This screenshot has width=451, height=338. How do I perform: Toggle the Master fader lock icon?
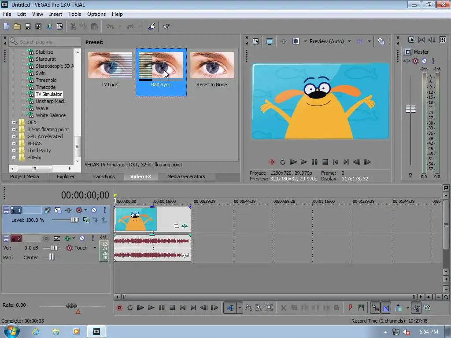tap(410, 175)
